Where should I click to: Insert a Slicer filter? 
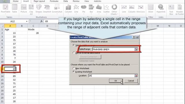point(151,9)
